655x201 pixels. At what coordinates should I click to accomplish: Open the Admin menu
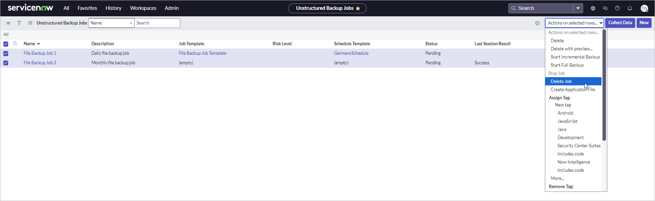171,8
